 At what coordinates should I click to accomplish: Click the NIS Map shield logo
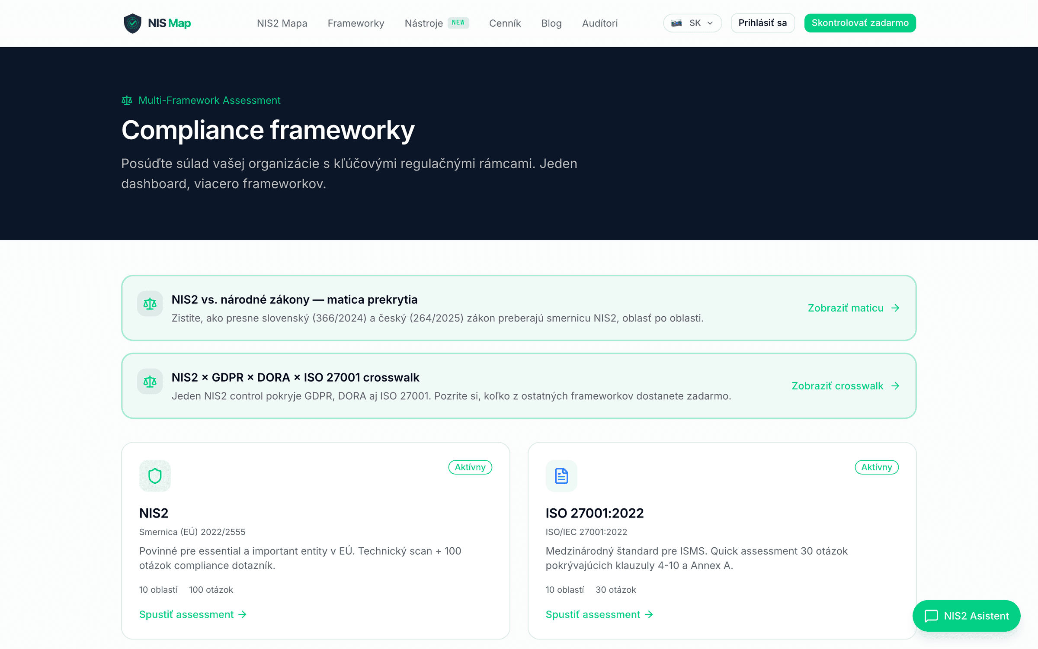point(132,23)
